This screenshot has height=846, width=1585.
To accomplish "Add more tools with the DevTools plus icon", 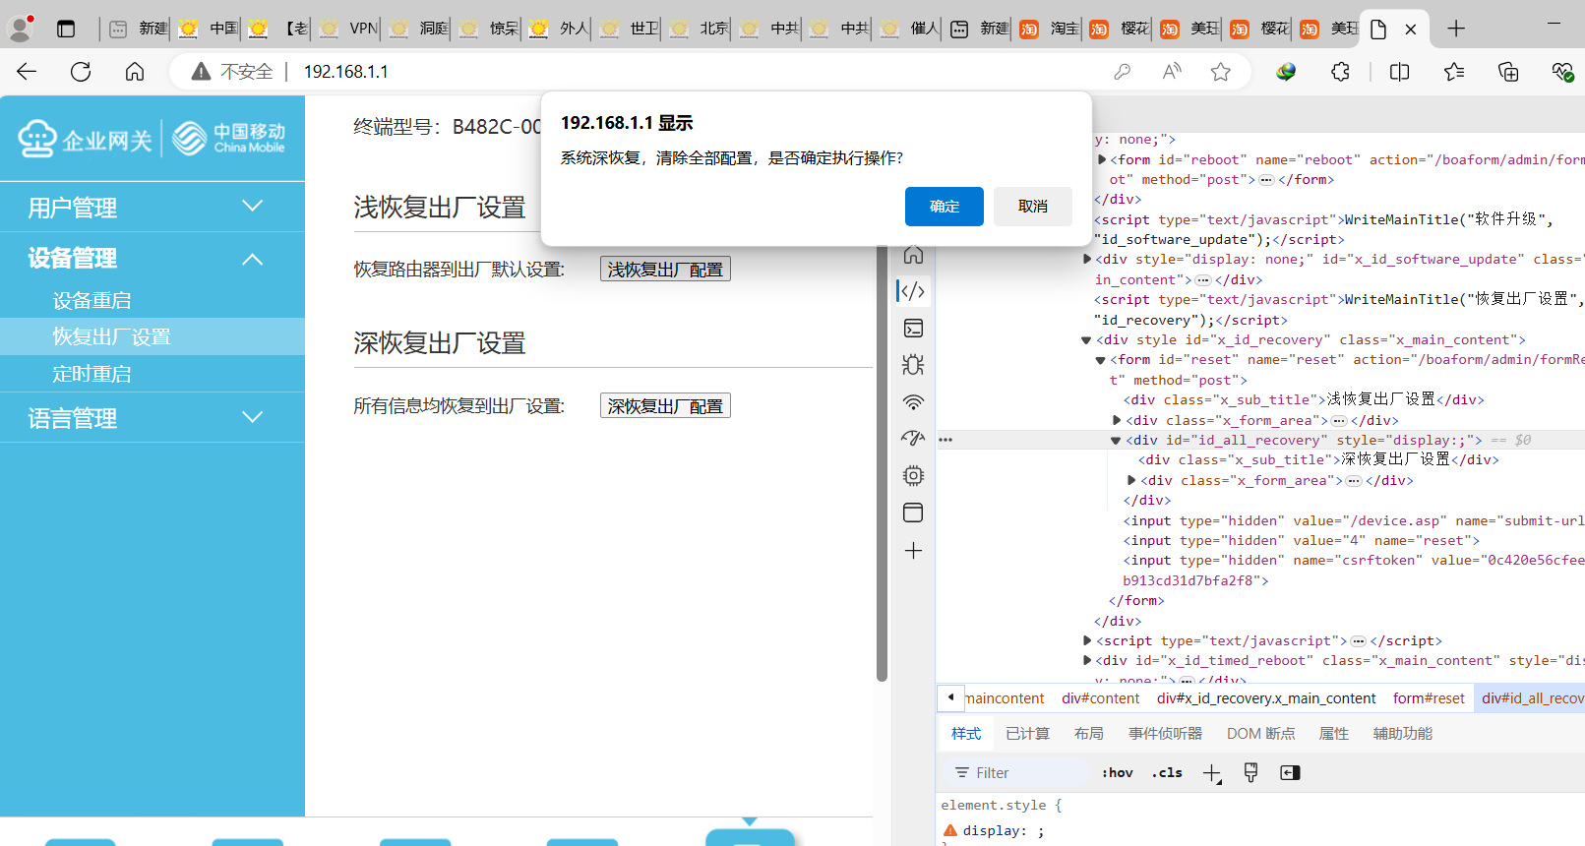I will [913, 551].
